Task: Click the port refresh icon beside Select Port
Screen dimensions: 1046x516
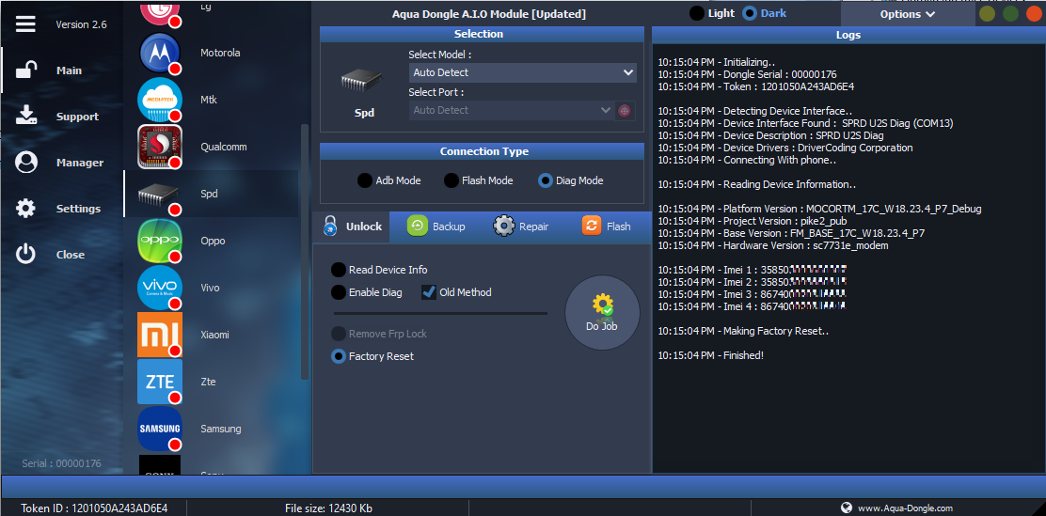Action: (626, 111)
